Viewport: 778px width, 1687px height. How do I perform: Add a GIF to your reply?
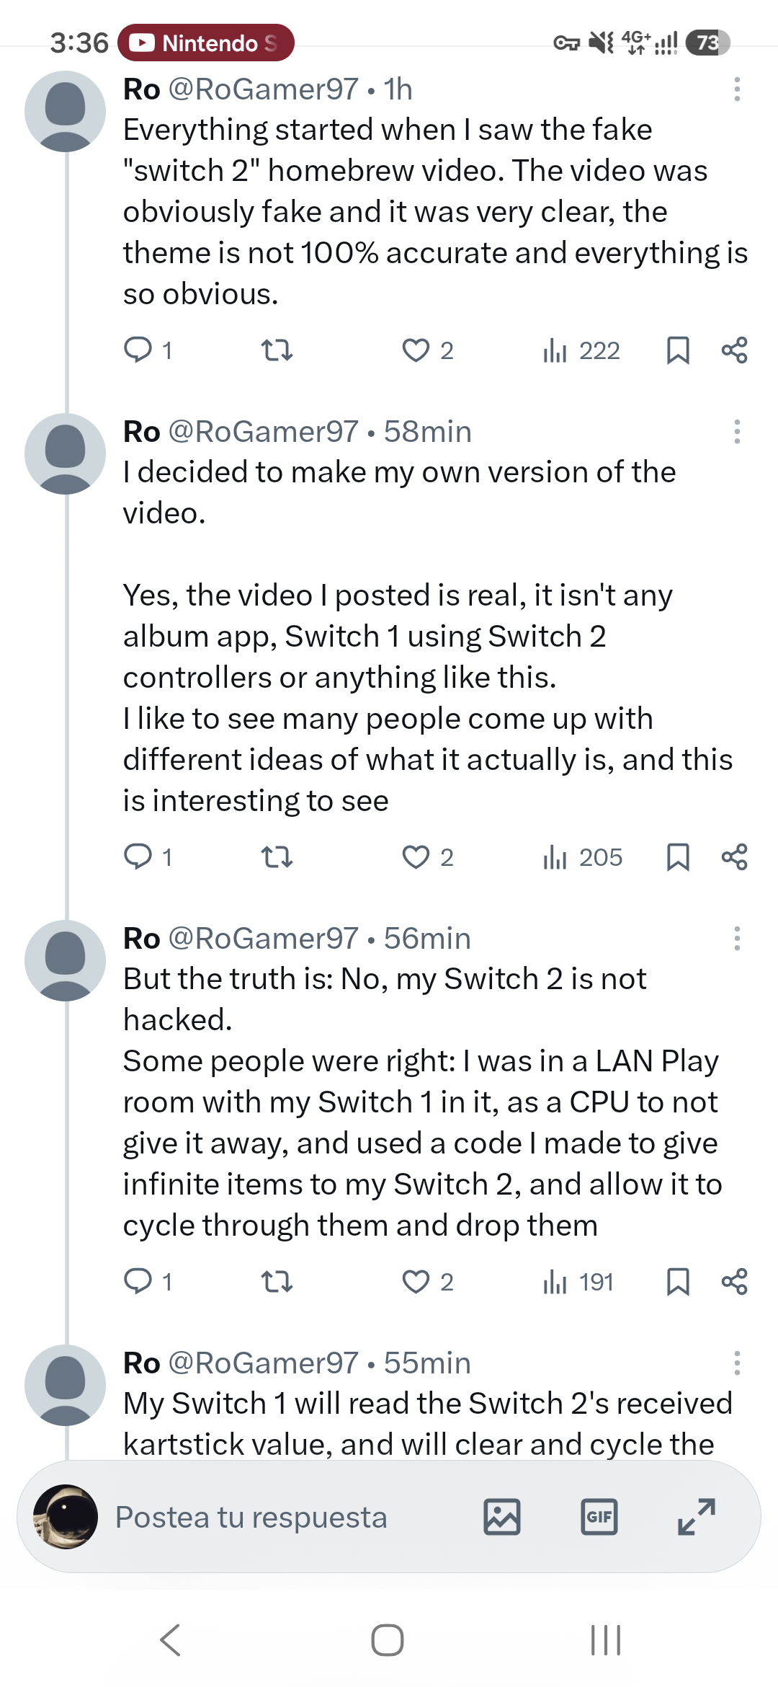[599, 1517]
